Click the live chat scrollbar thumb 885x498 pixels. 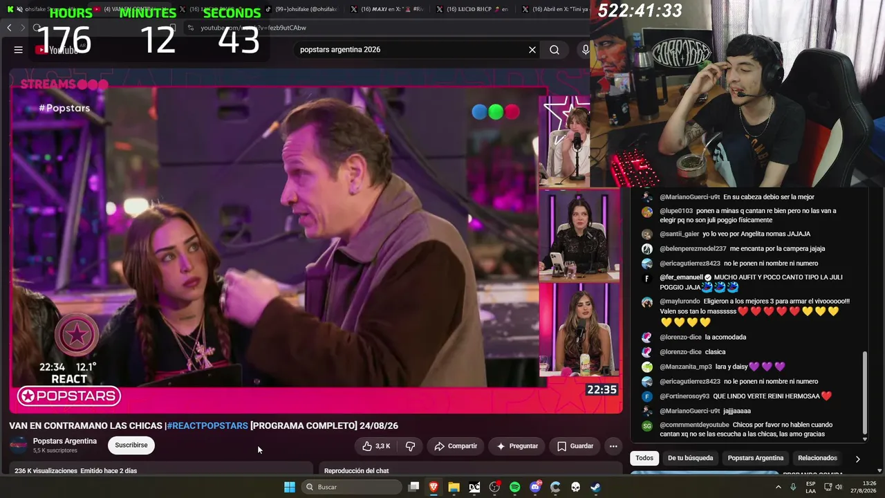click(x=864, y=394)
